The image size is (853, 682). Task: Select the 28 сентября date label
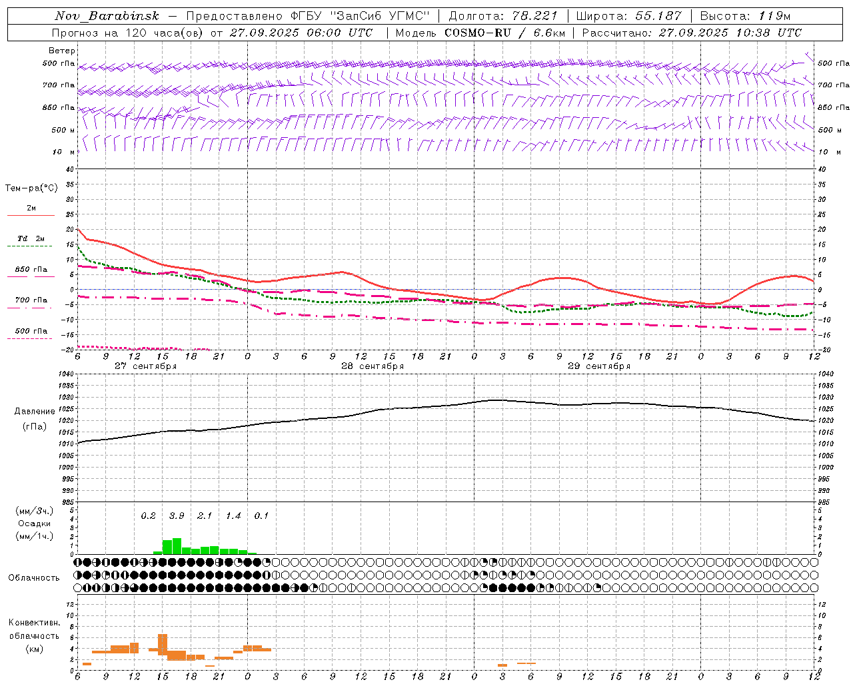point(372,366)
